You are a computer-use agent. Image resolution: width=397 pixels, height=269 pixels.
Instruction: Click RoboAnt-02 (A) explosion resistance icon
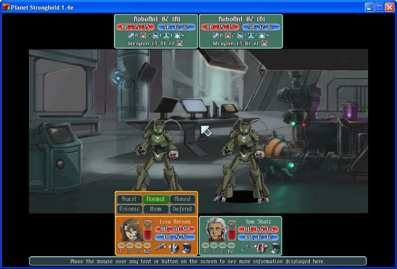coord(143,35)
